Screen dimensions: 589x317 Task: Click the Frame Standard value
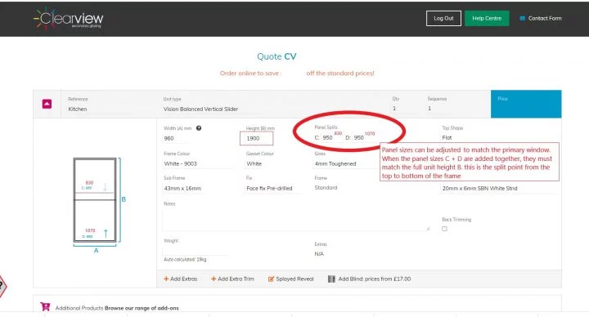pos(326,188)
